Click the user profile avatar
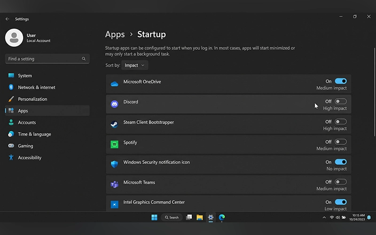Viewport: 376px width, 235px height. point(14,38)
